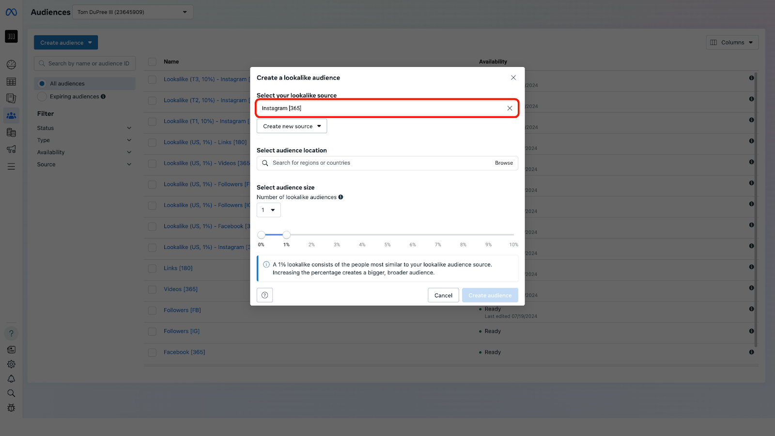The width and height of the screenshot is (775, 436).
Task: Click info icon on first Lookalike T3 row
Action: click(x=751, y=78)
